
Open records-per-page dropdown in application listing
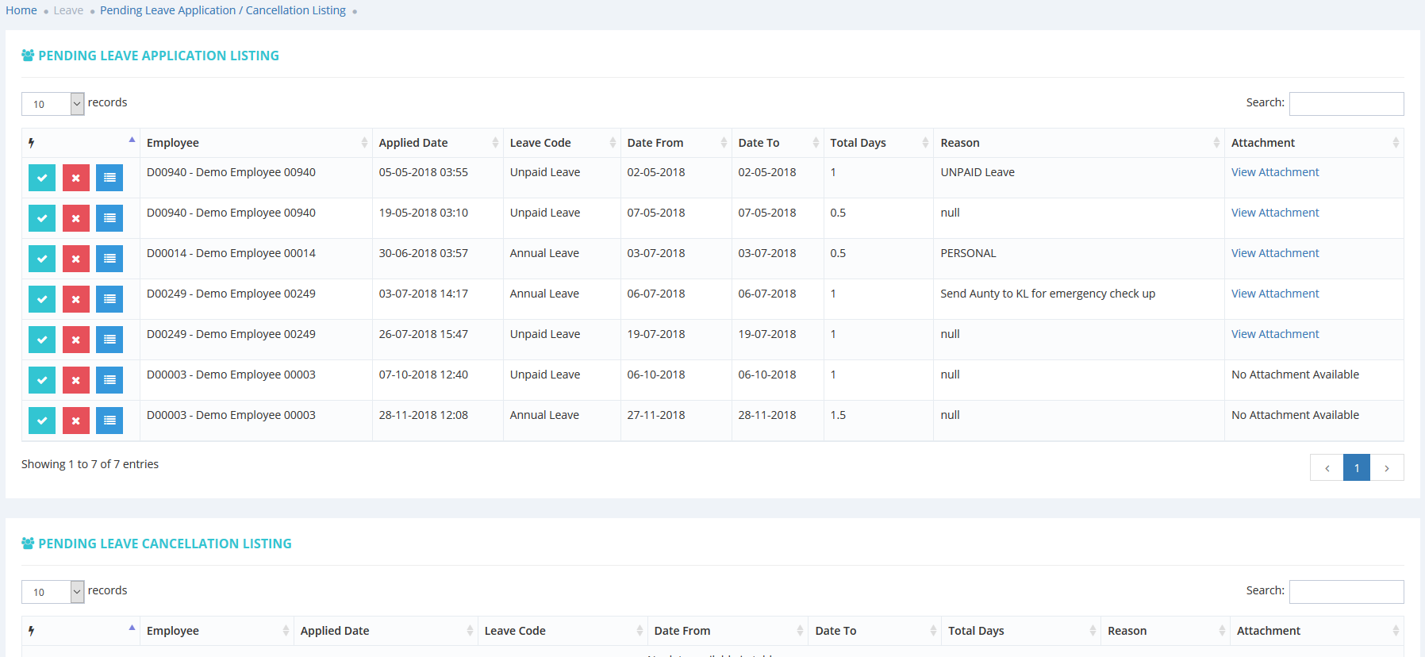52,104
